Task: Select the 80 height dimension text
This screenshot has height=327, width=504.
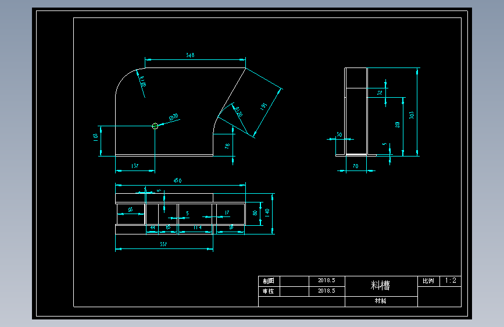Action: [255, 213]
